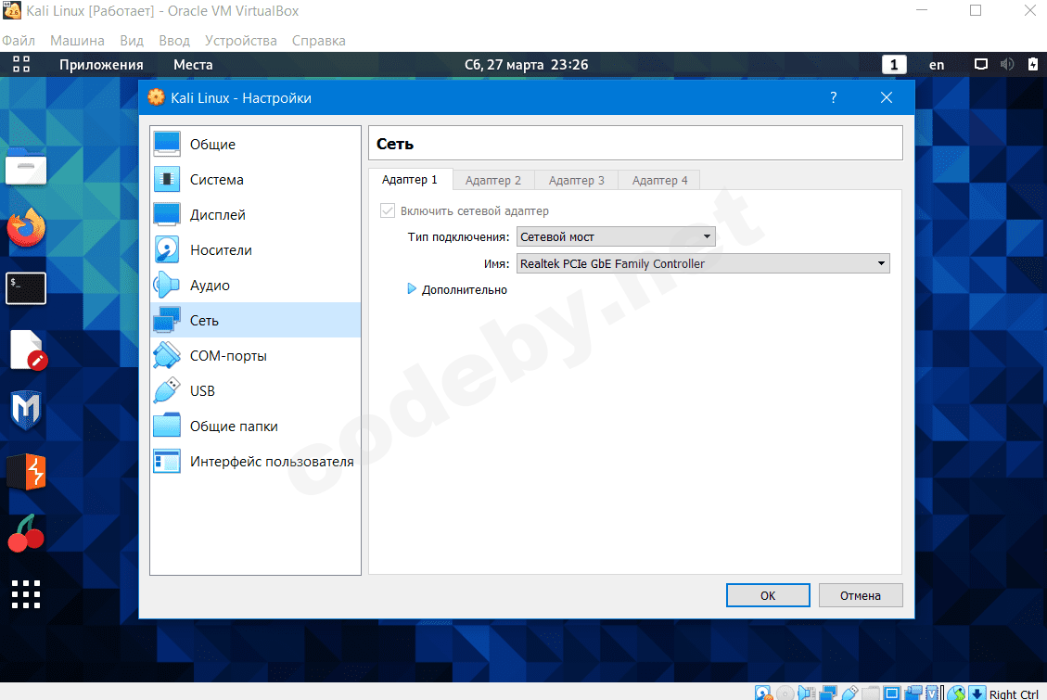The image size is (1047, 700).
Task: Select the Носители storage disk icon
Action: tap(166, 249)
